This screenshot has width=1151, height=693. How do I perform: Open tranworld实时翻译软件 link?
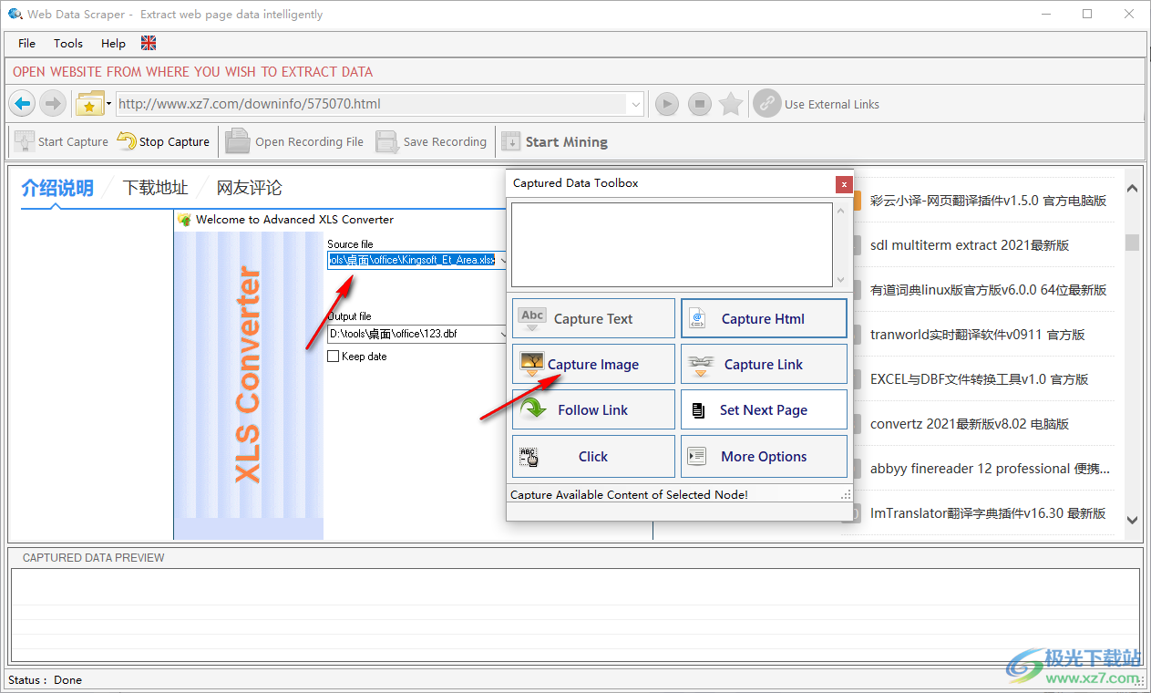pos(977,335)
